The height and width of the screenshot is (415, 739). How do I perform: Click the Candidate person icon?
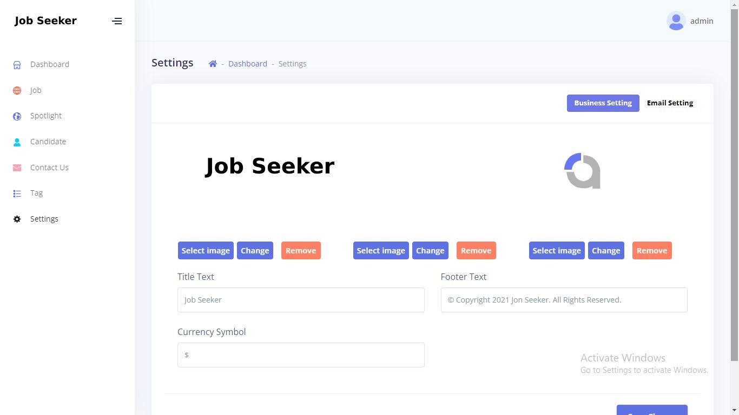tap(17, 142)
